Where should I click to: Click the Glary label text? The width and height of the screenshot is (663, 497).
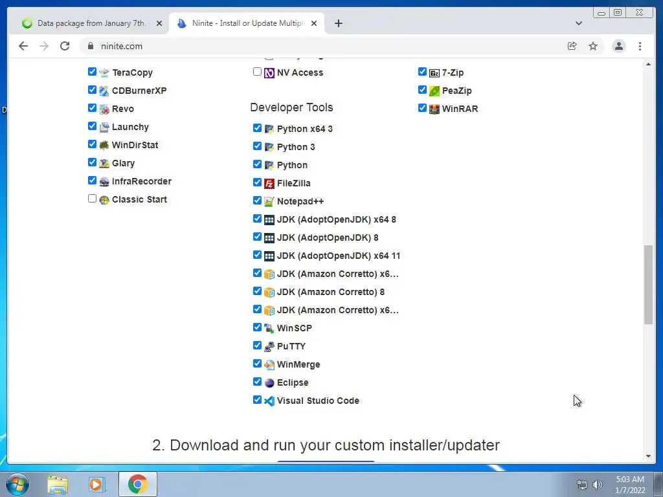pyautogui.click(x=123, y=164)
